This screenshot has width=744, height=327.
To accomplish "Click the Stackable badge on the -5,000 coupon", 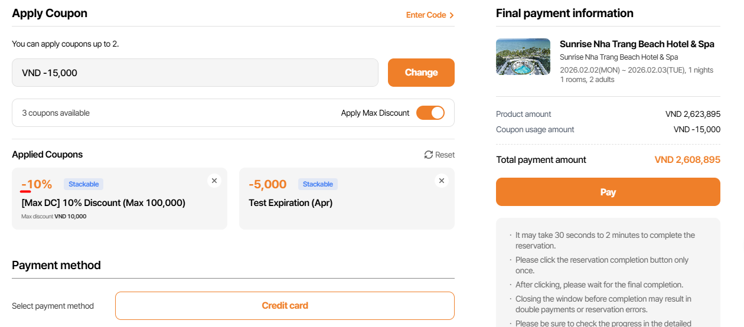I will 318,184.
